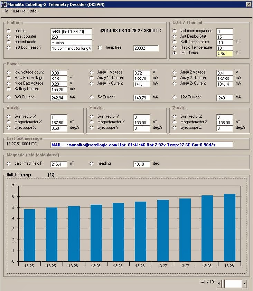Image resolution: width=253 pixels, height=291 pixels.
Task: Select calc. mag. field F radio button
Action: (9, 164)
